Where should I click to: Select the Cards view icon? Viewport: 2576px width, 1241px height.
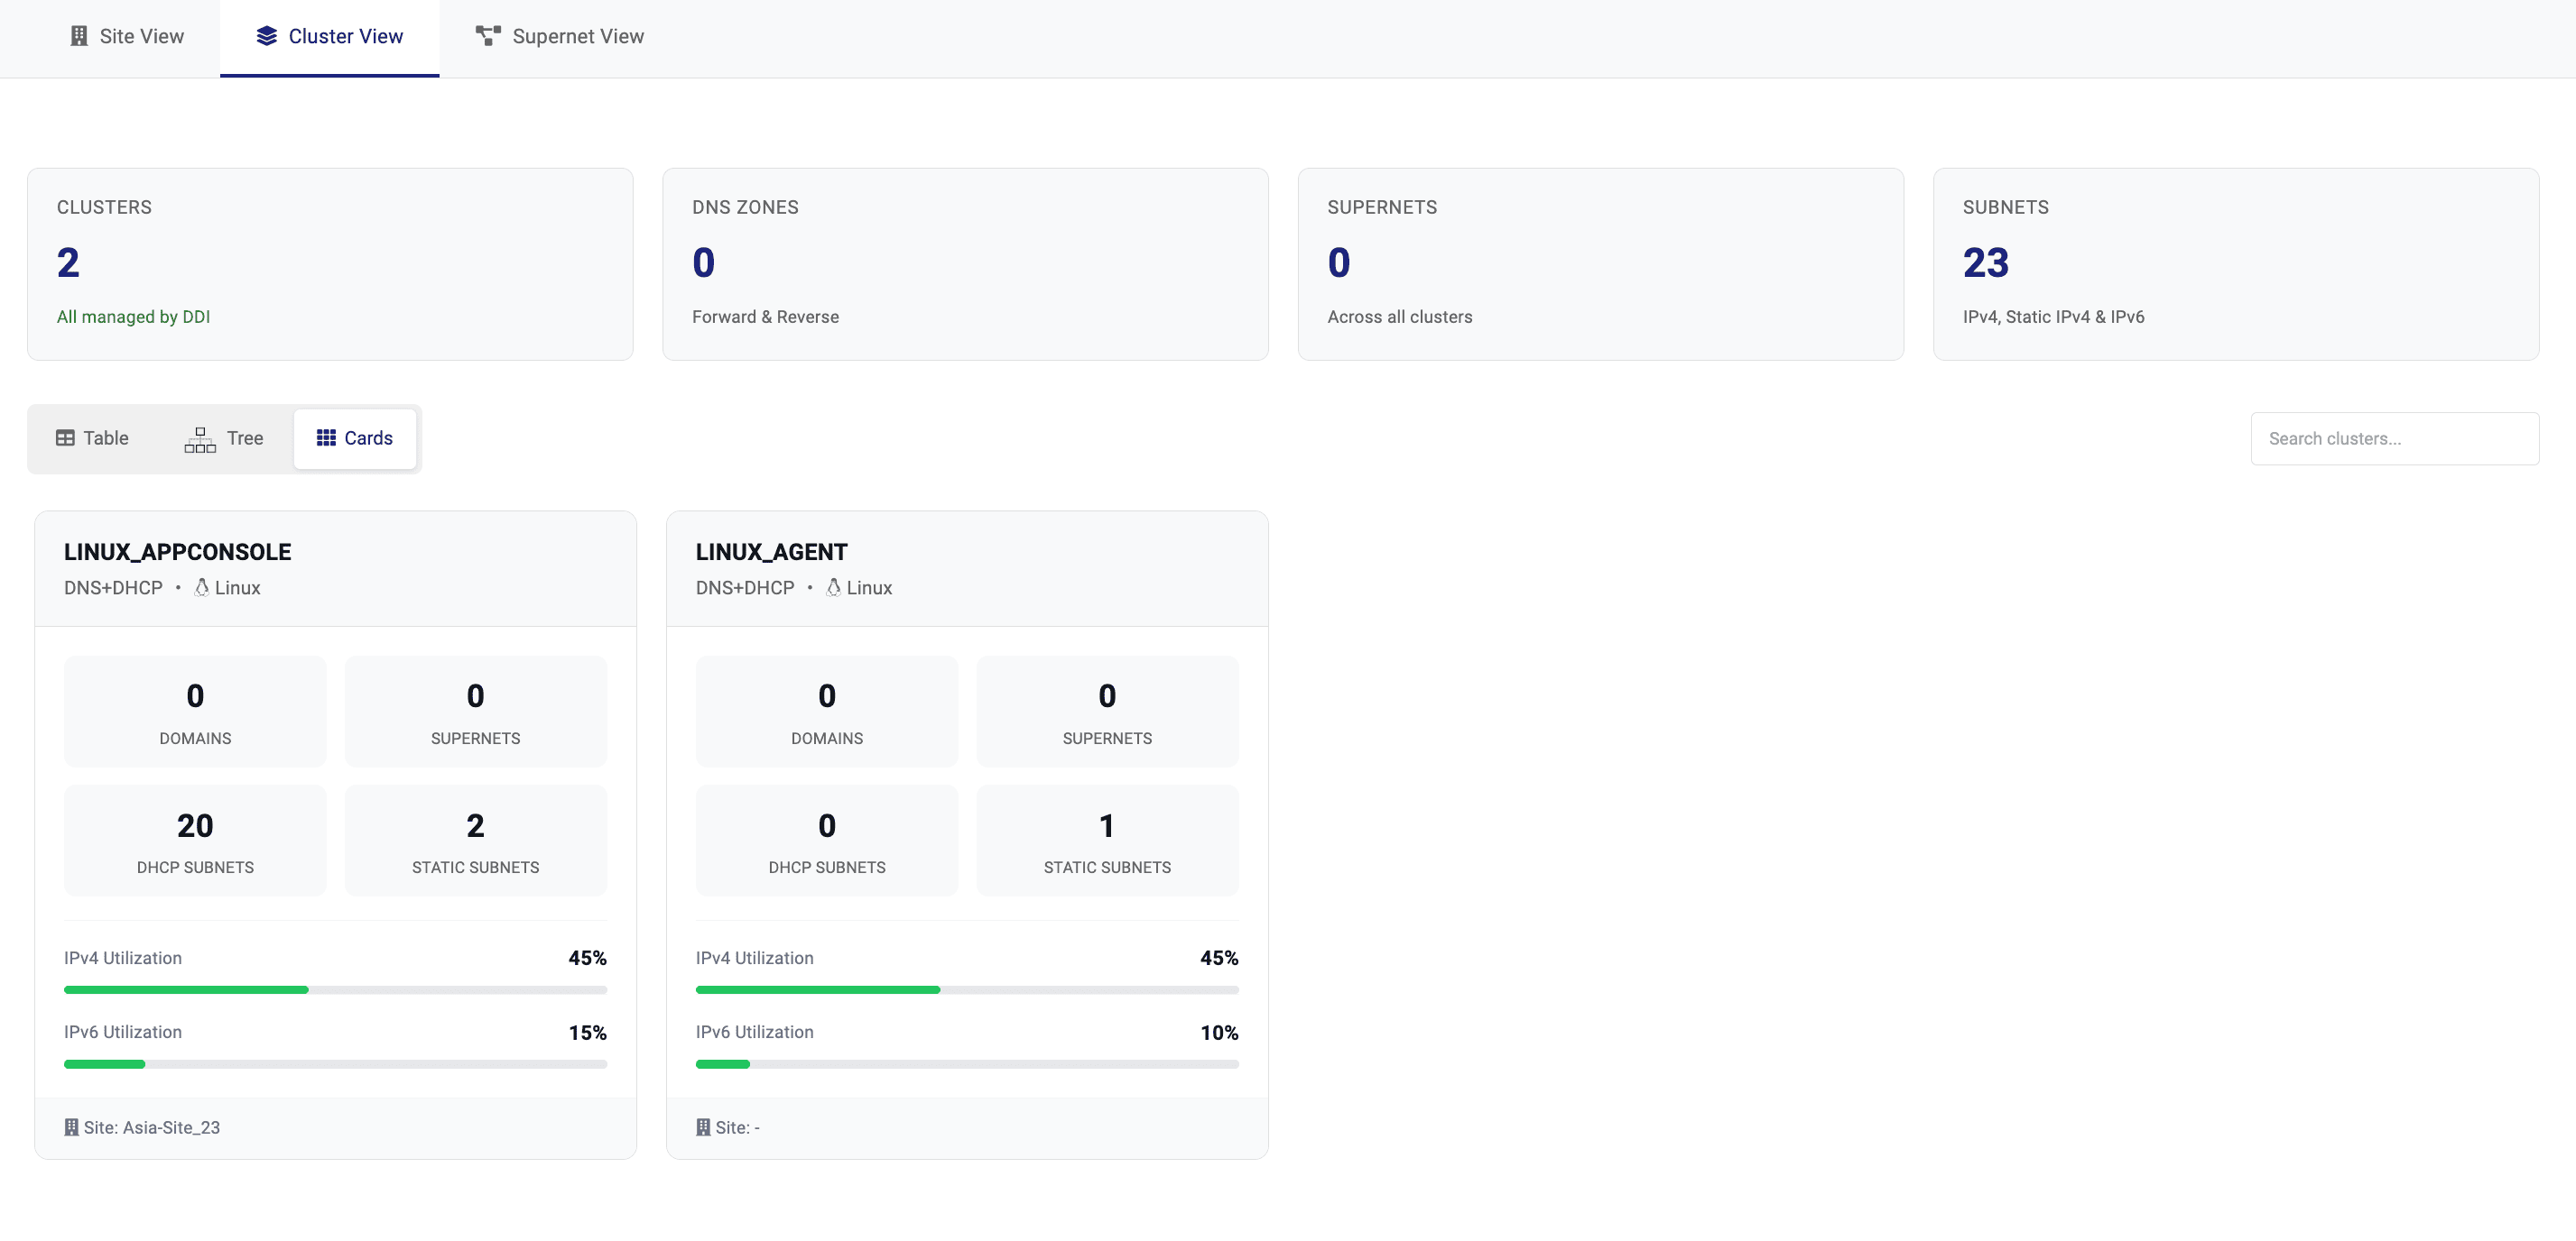coord(326,437)
